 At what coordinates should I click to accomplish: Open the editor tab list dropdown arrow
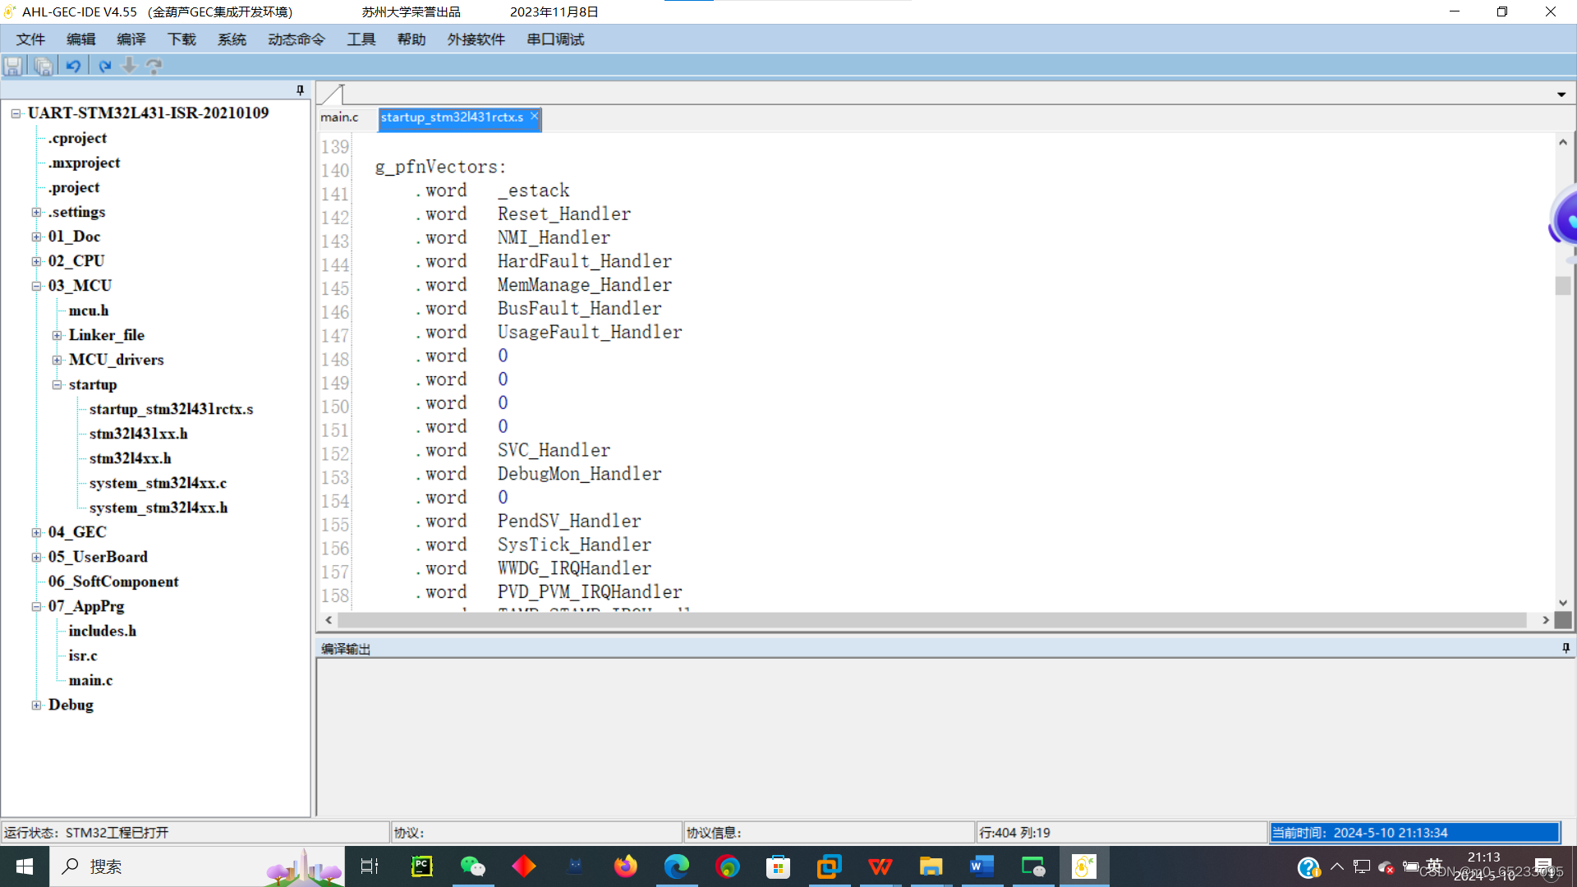pos(1561,94)
